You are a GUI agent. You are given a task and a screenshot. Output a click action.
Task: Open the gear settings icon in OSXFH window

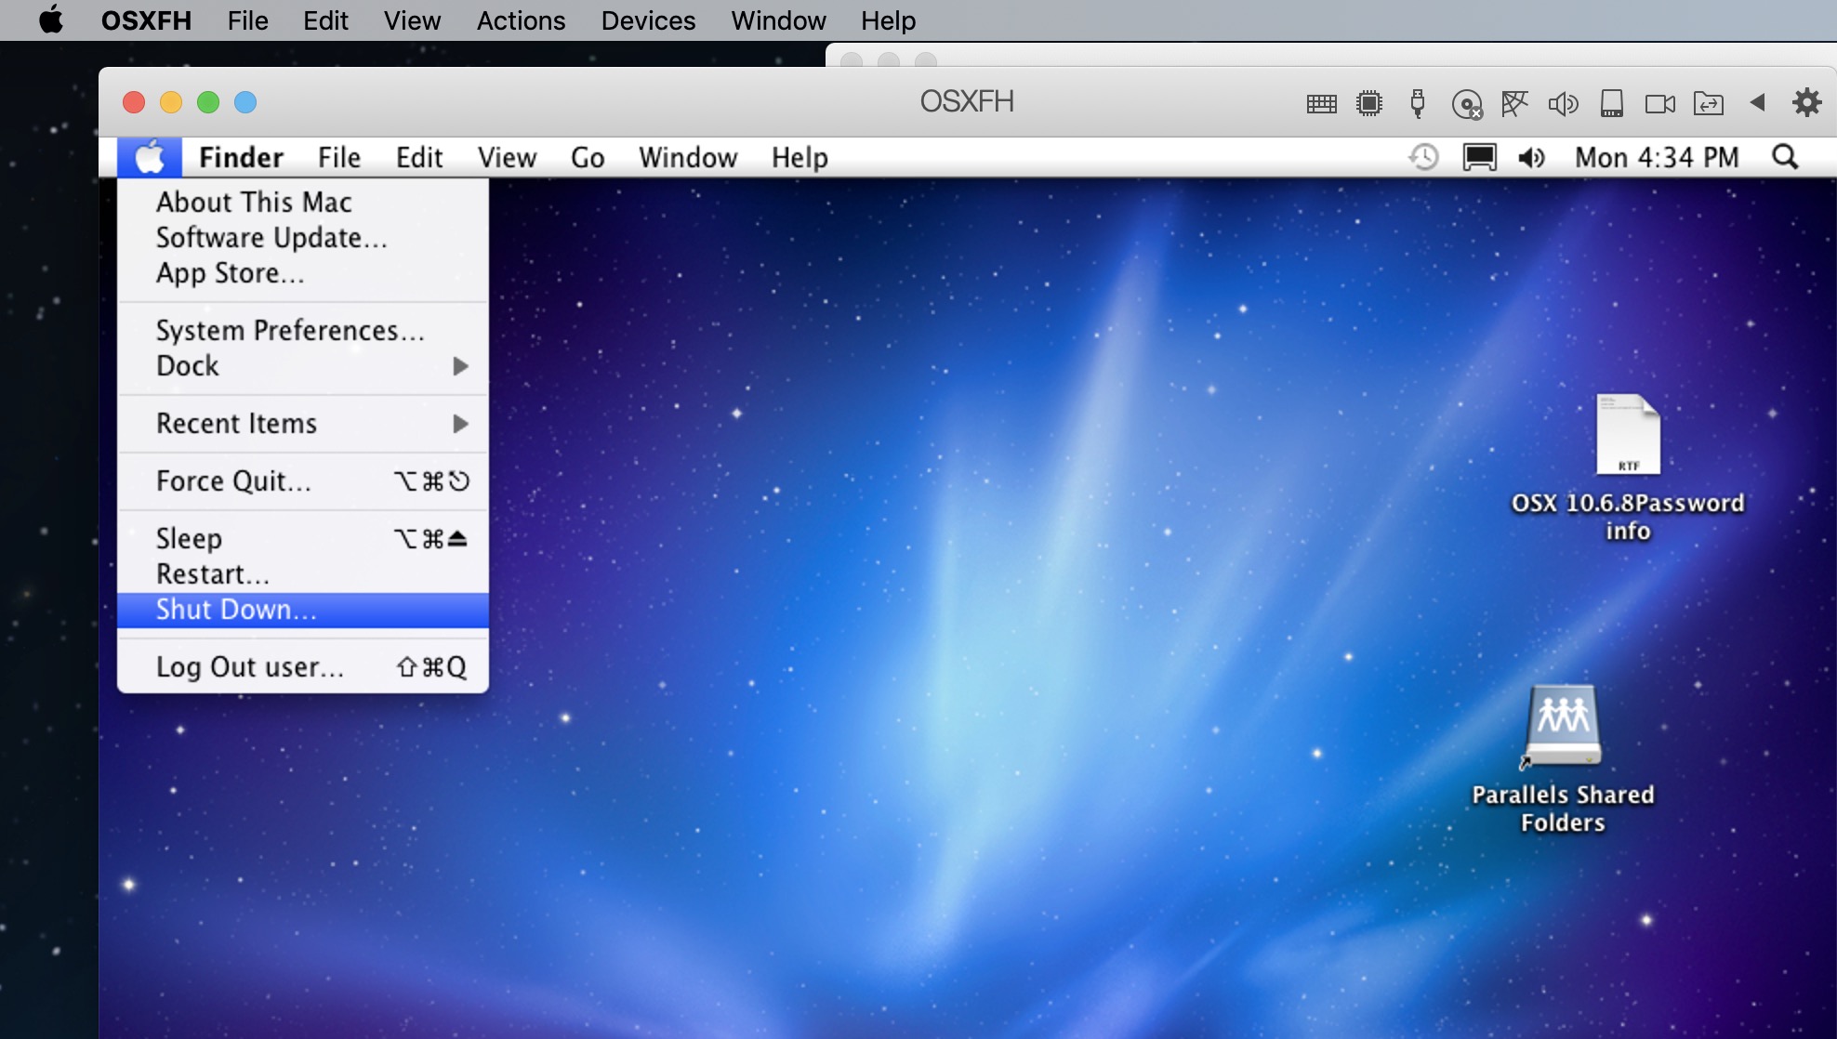point(1806,102)
